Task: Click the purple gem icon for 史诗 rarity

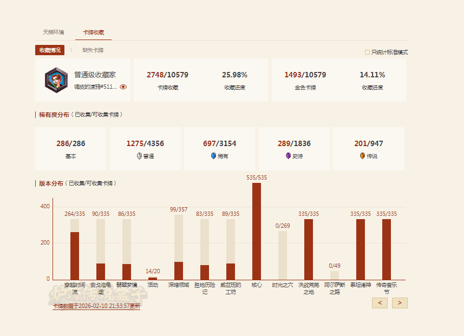Action: (288, 156)
